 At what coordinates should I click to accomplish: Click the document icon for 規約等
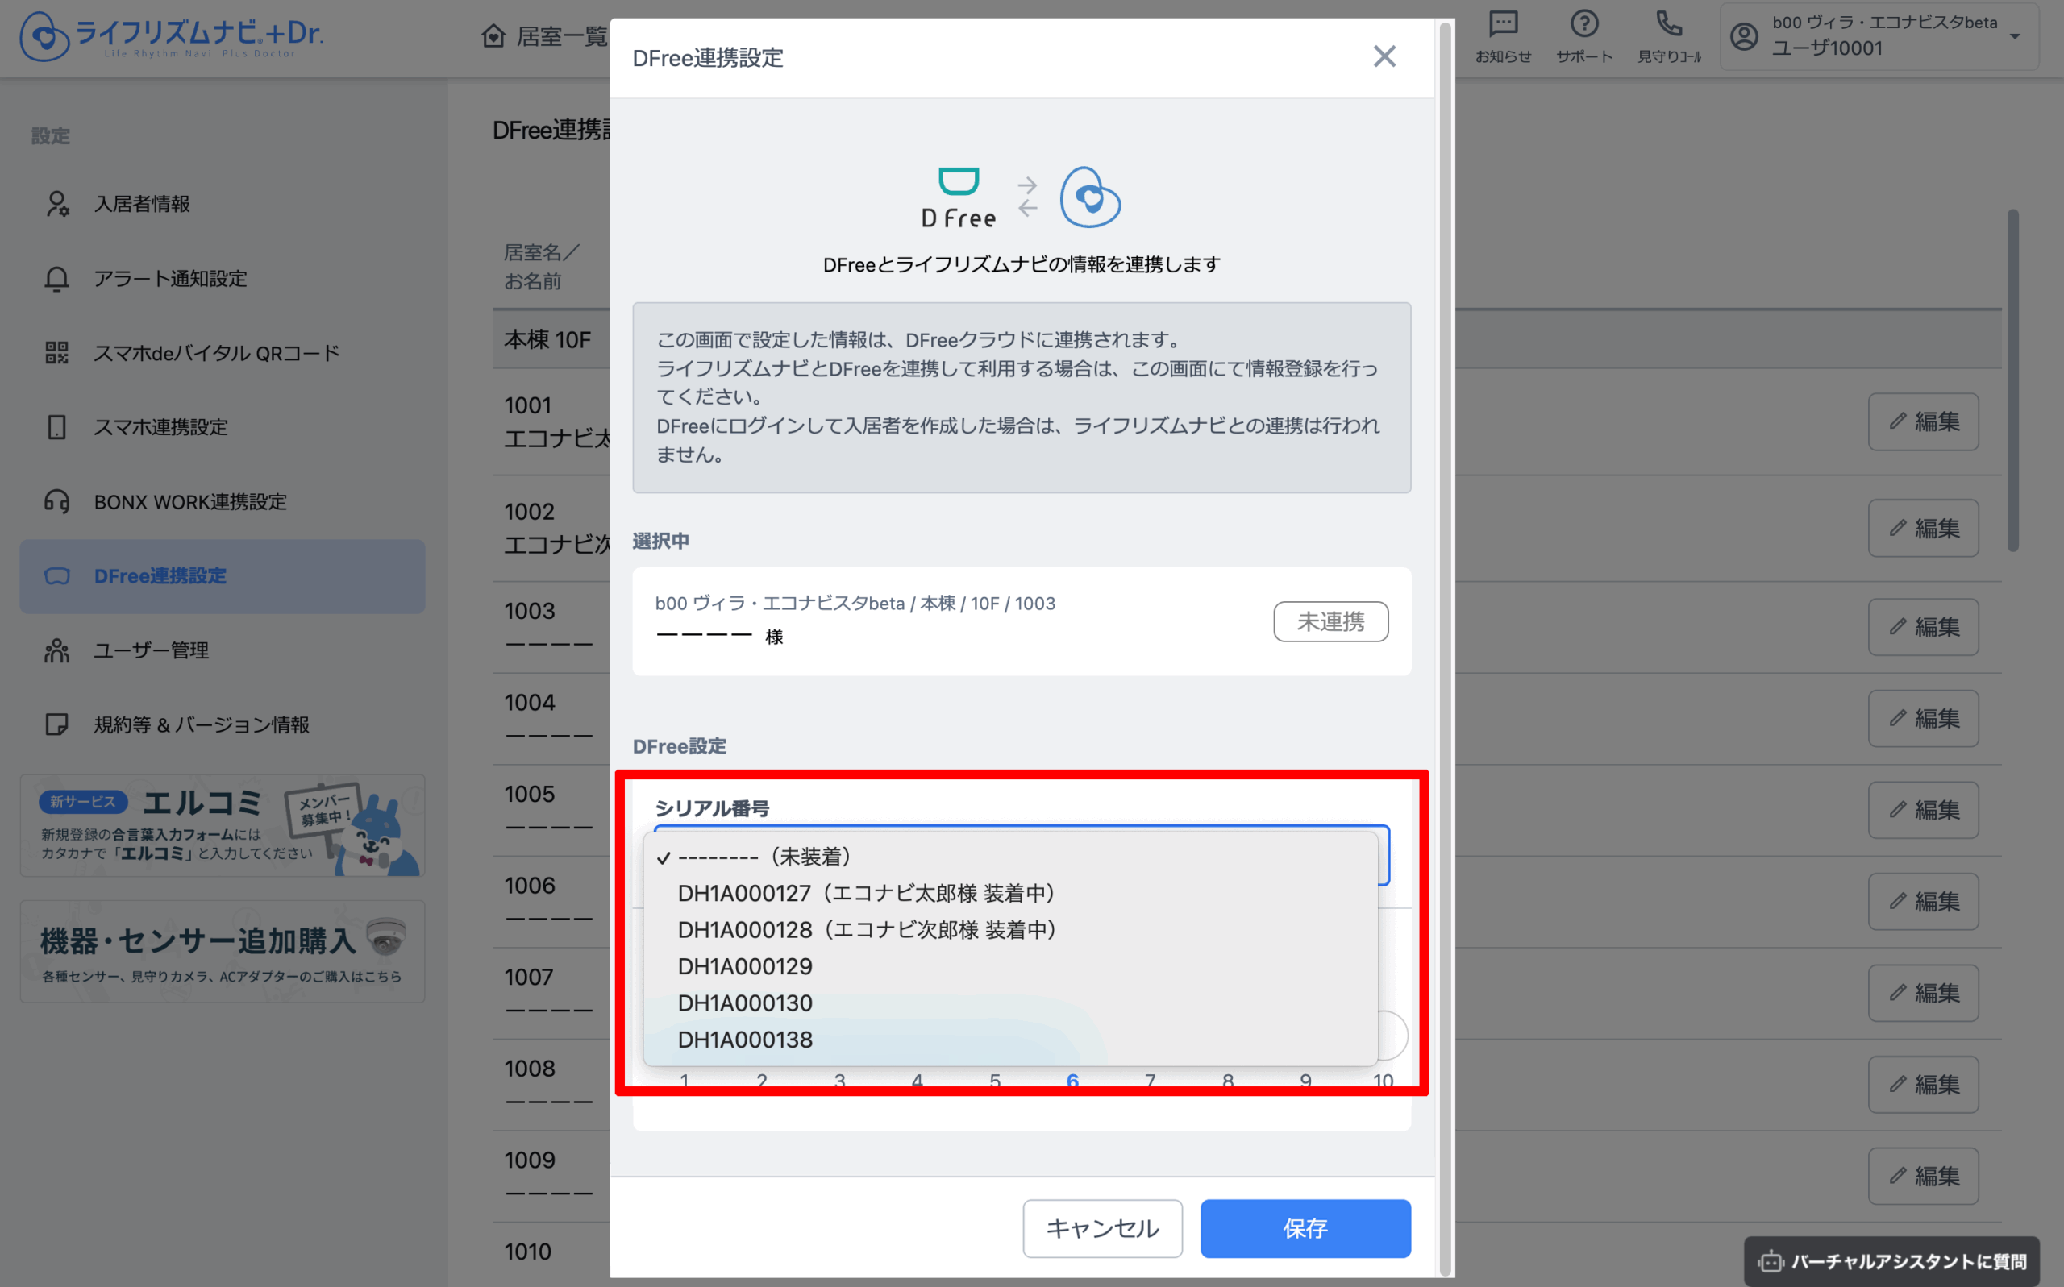point(57,724)
